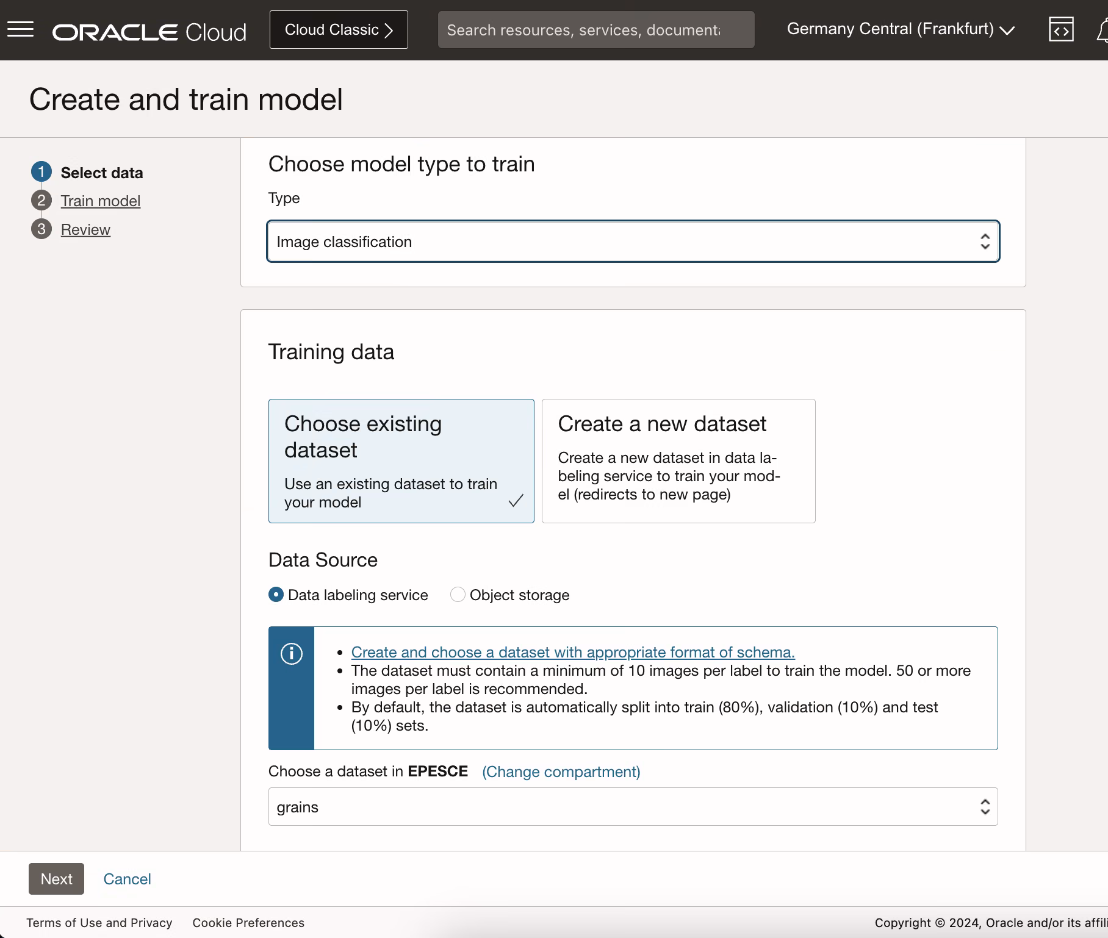Cancel the model creation

(x=127, y=879)
